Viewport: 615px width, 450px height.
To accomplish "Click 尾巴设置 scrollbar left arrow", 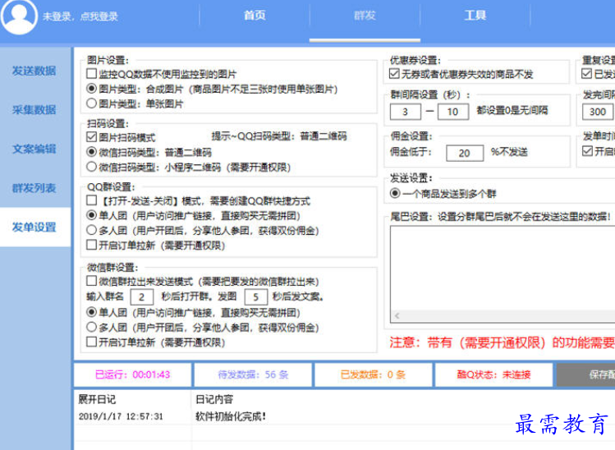I will [x=397, y=315].
